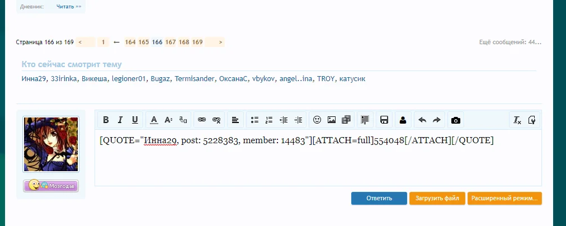Viewport: 566px width, 226px height.
Task: Open profile of viewer ОксанаС
Action: [234, 79]
